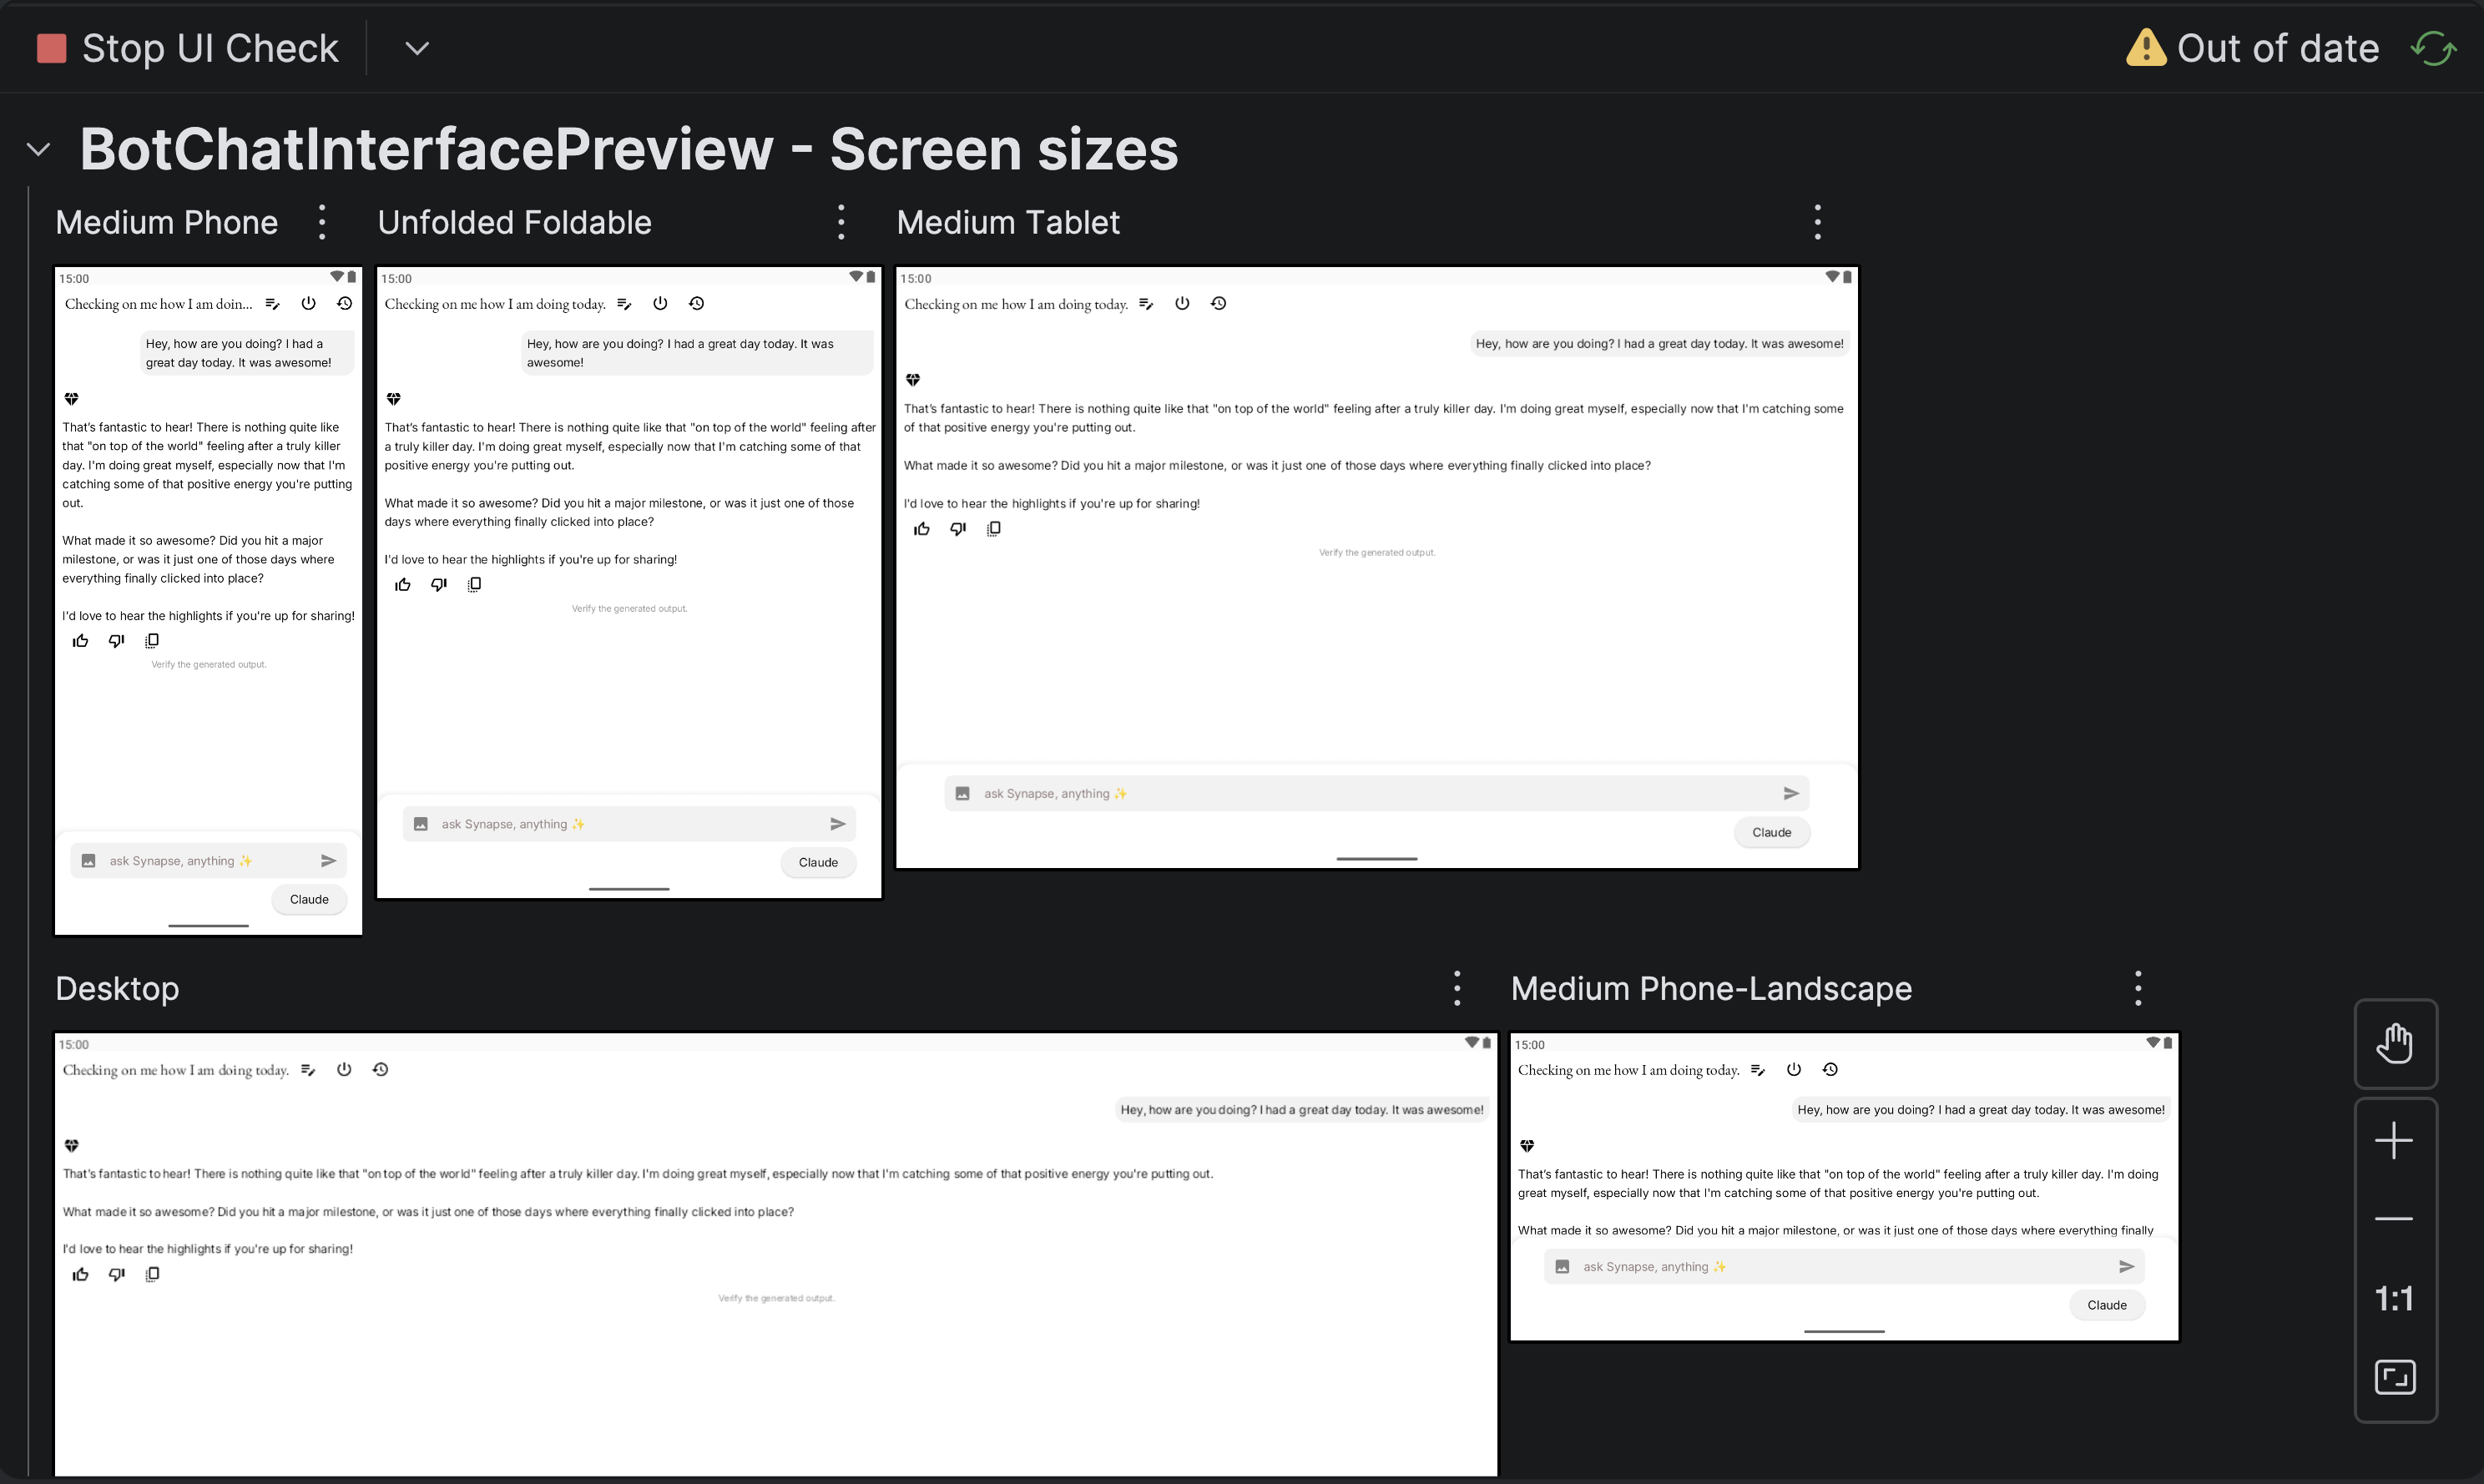Viewport: 2484px width, 1484px height.
Task: Tap the thumbs-up icon in Medium Phone preview
Action: (80, 640)
